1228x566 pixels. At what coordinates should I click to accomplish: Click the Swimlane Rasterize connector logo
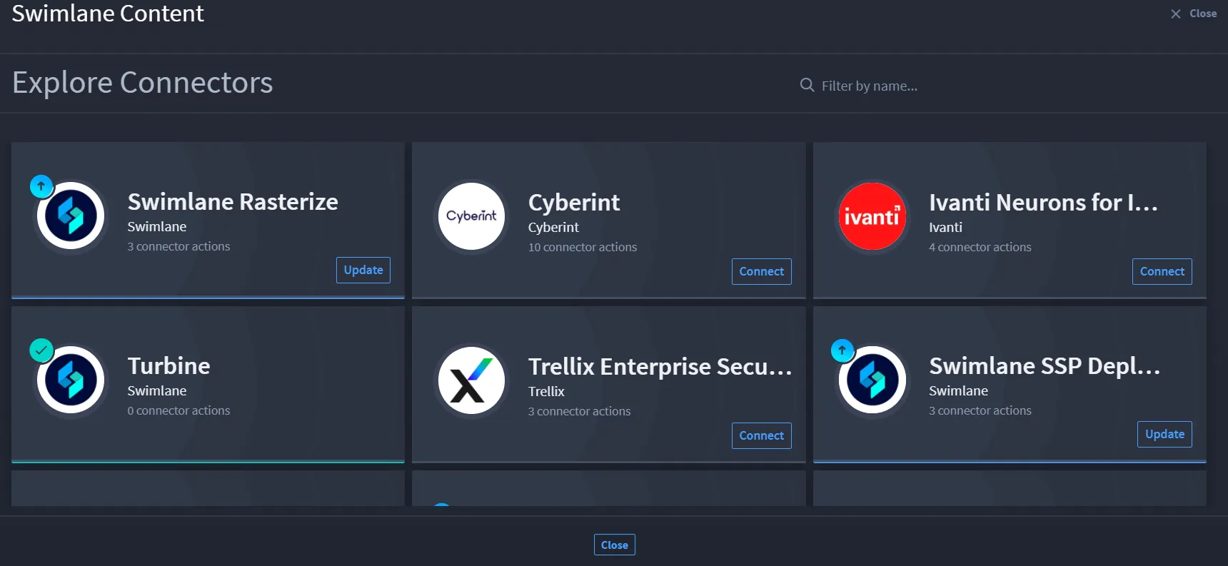point(71,216)
